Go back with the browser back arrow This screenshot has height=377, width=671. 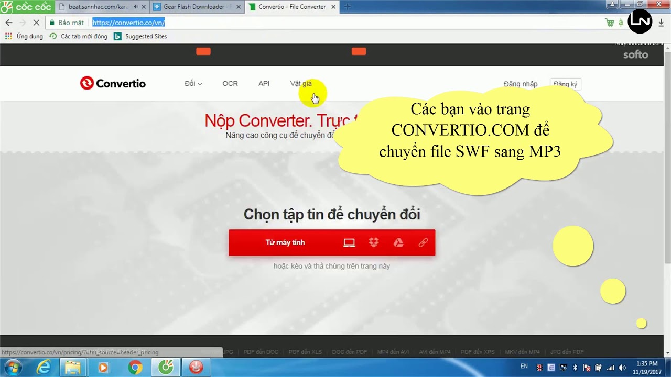click(8, 23)
